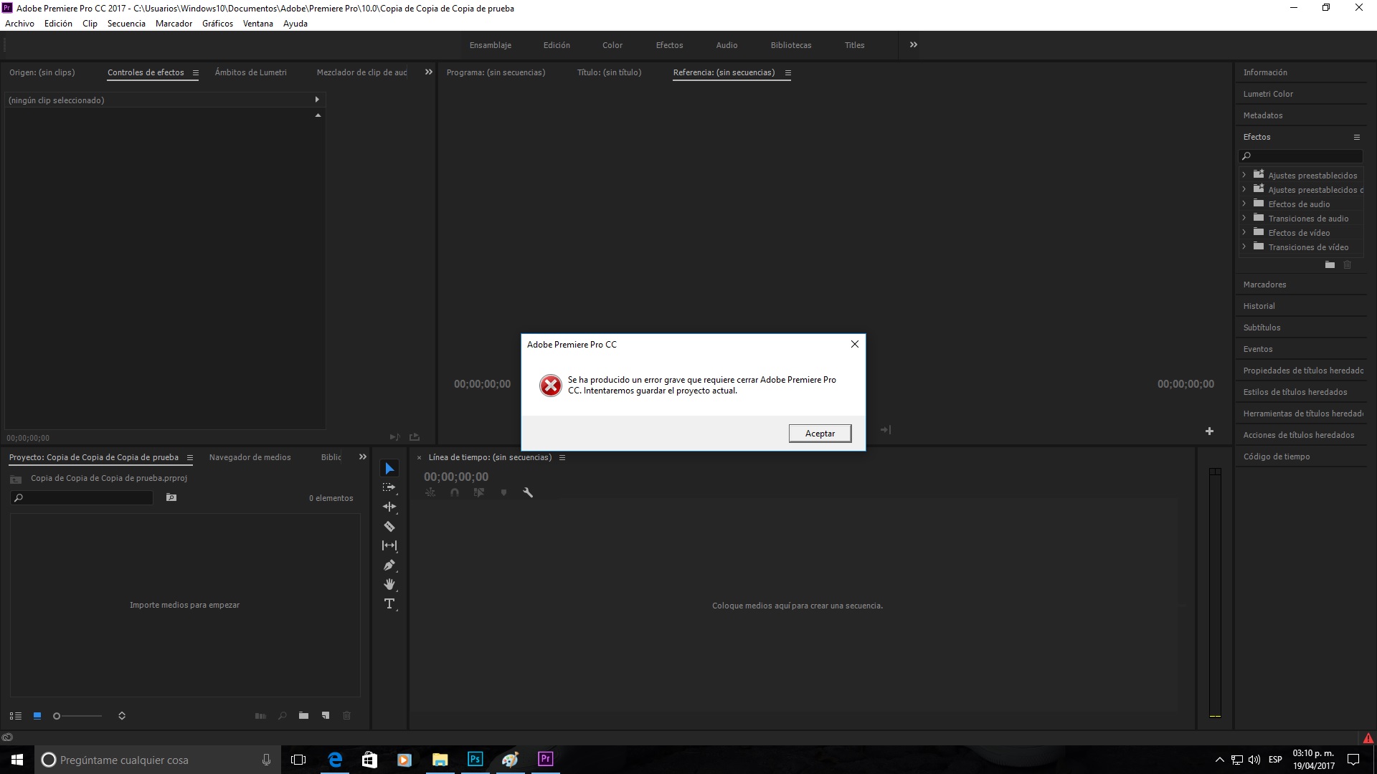
Task: Toggle timeline snap magnet
Action: pos(455,492)
